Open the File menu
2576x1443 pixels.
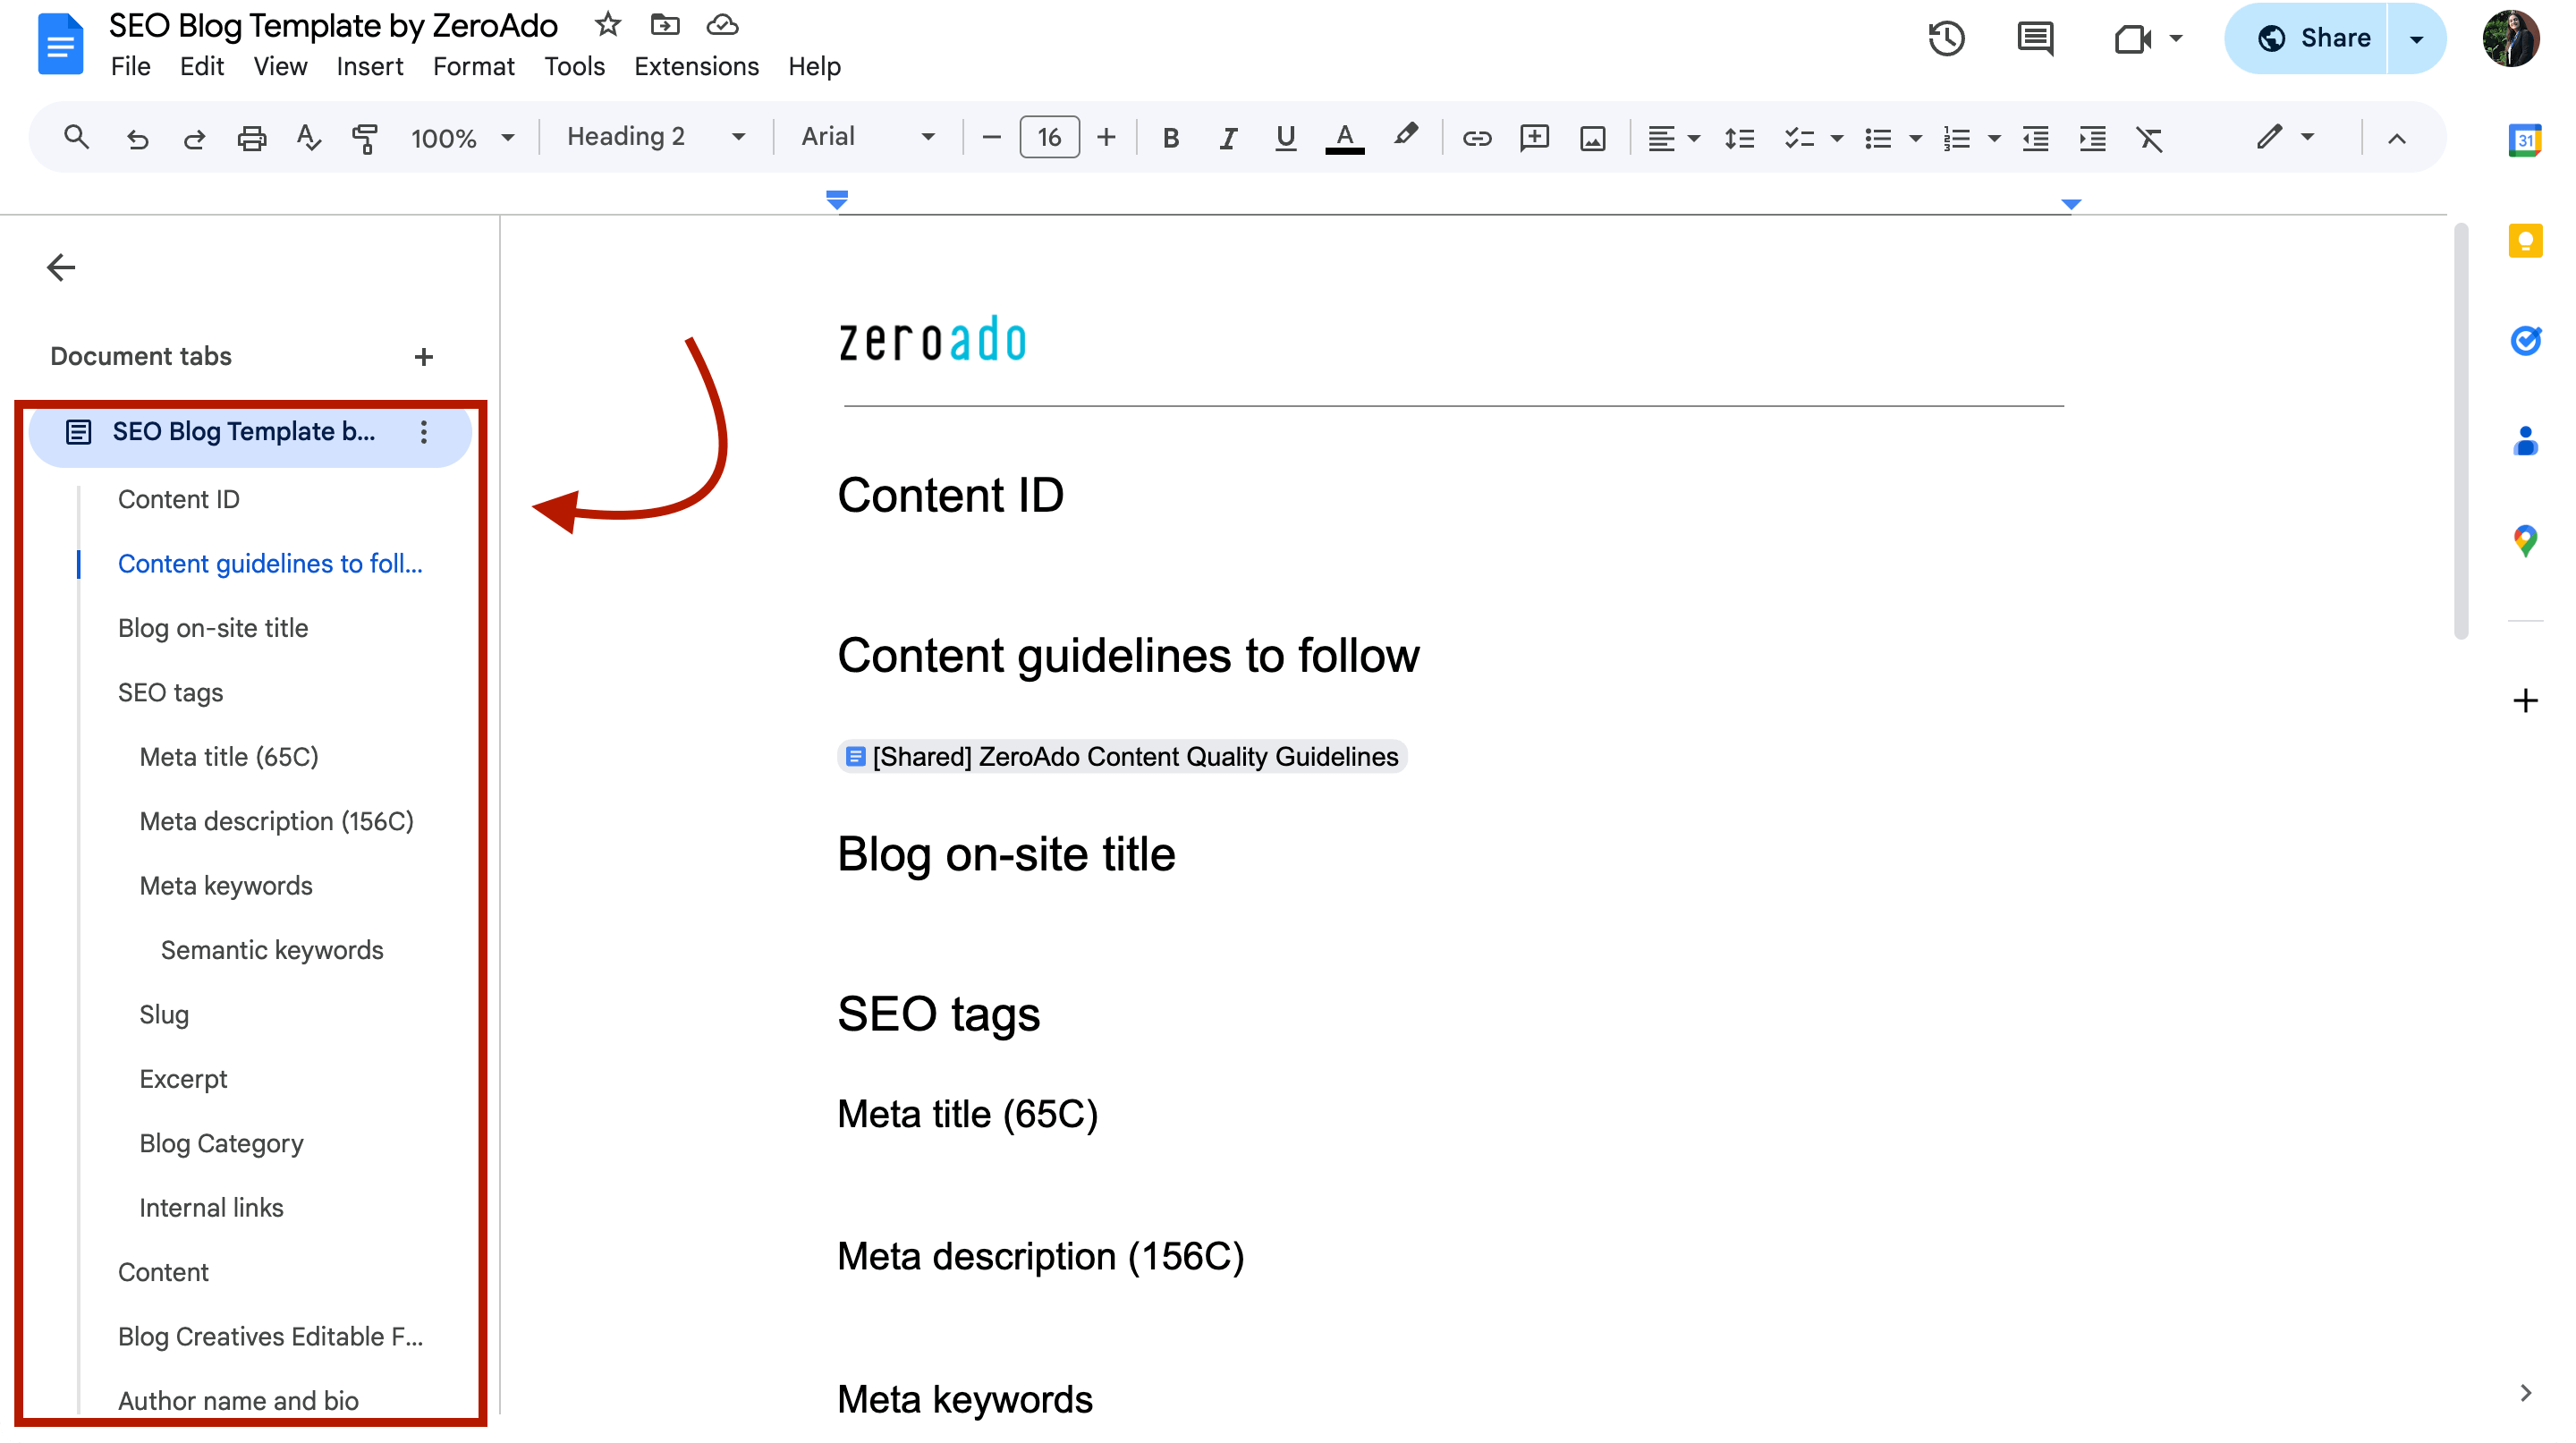click(130, 67)
